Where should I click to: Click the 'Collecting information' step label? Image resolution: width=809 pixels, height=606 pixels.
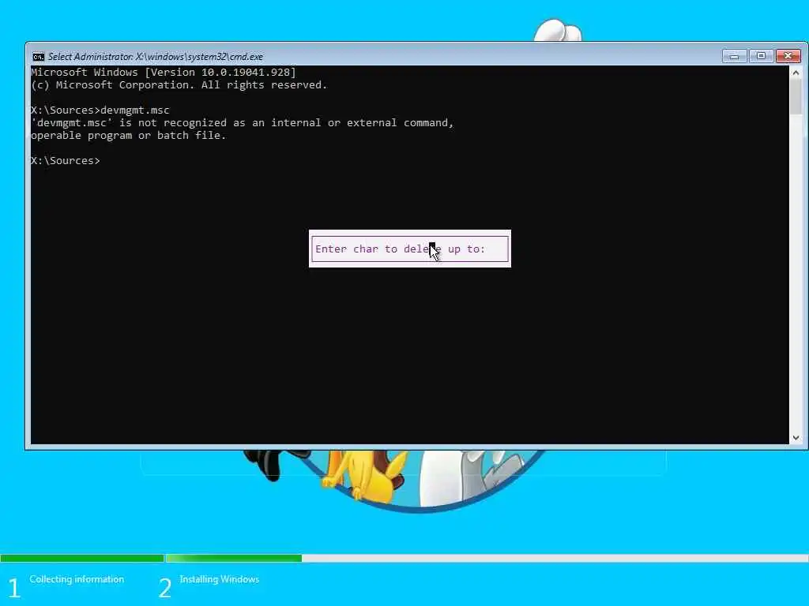pyautogui.click(x=77, y=579)
